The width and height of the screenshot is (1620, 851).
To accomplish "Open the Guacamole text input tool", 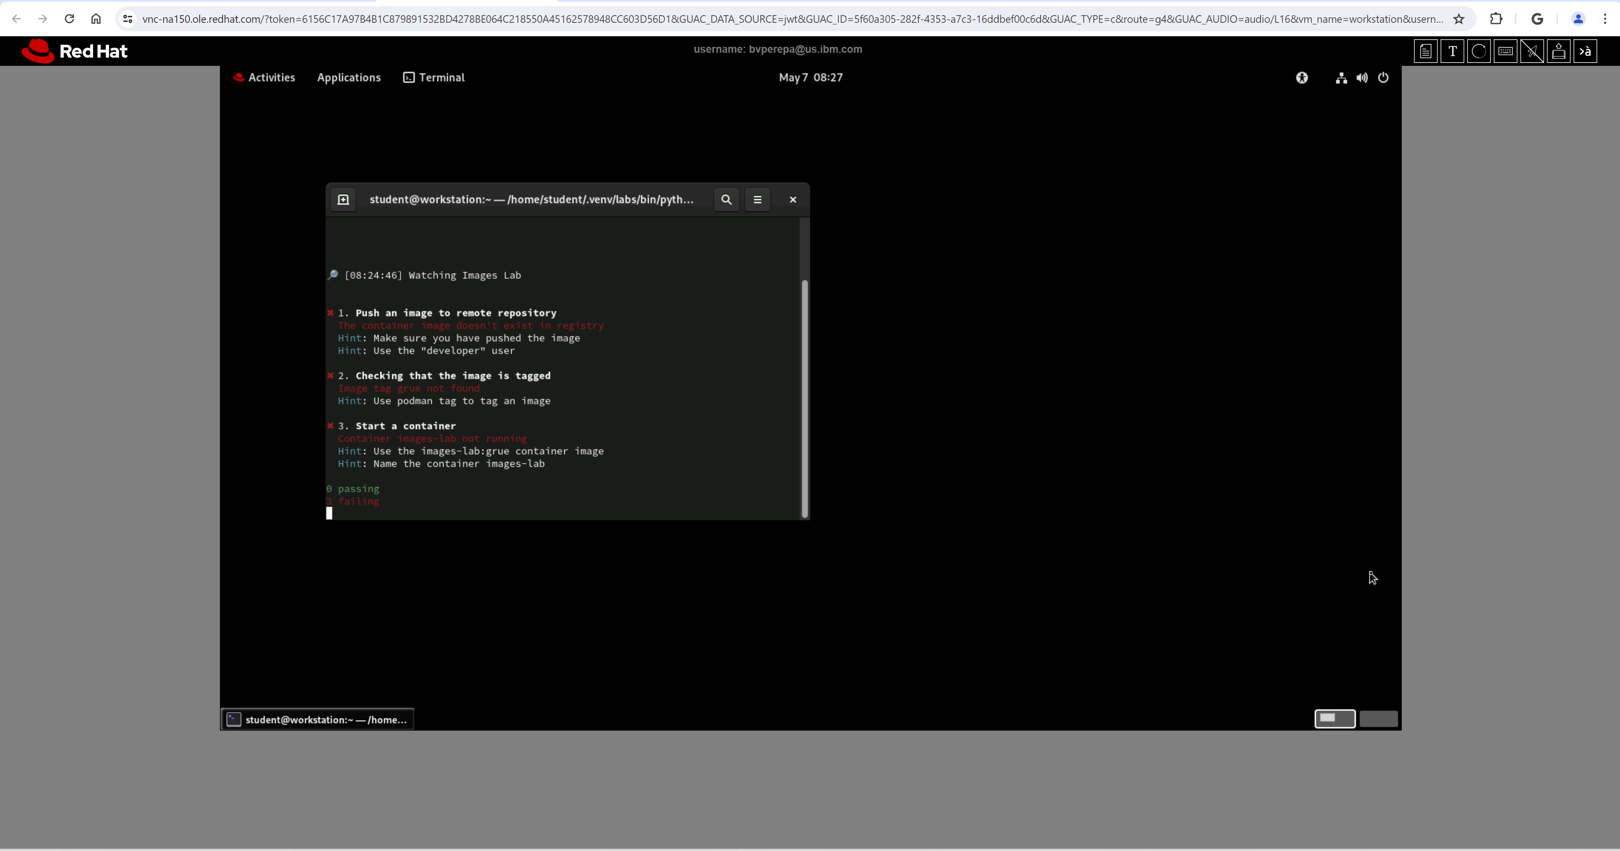I will 1453,51.
